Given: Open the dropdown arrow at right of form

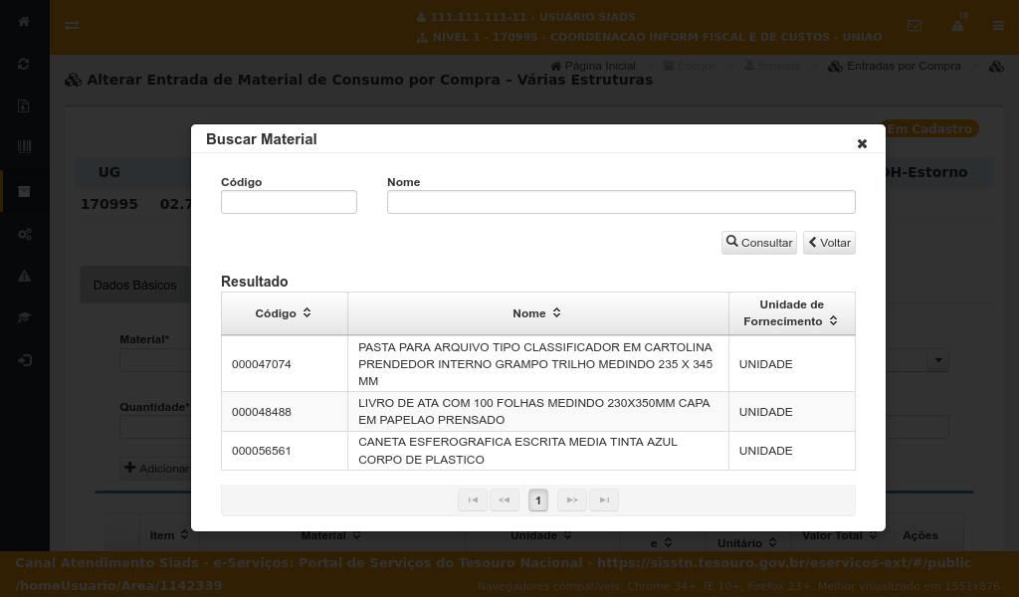Looking at the screenshot, I should coord(938,360).
